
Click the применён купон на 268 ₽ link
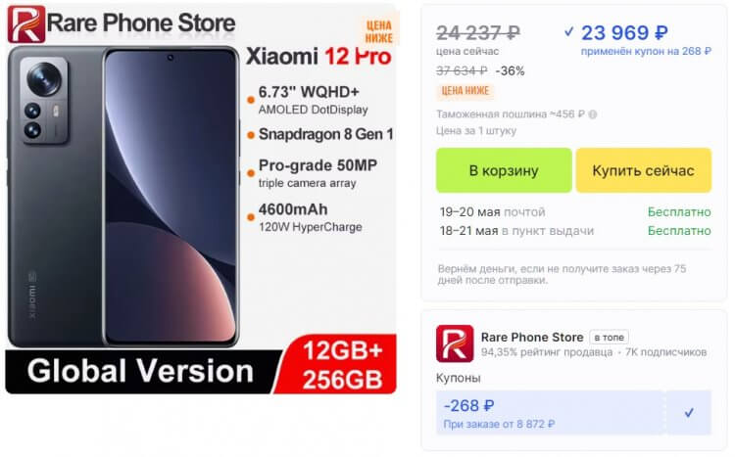pos(646,51)
